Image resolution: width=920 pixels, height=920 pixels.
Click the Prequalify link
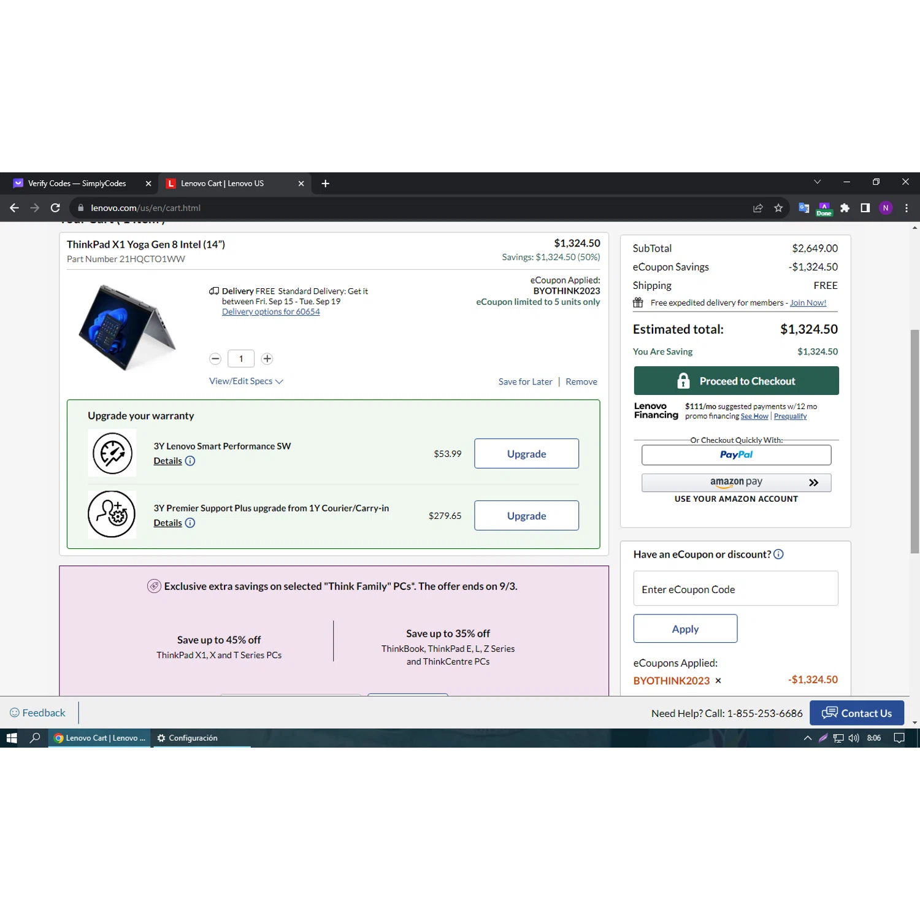pyautogui.click(x=790, y=416)
